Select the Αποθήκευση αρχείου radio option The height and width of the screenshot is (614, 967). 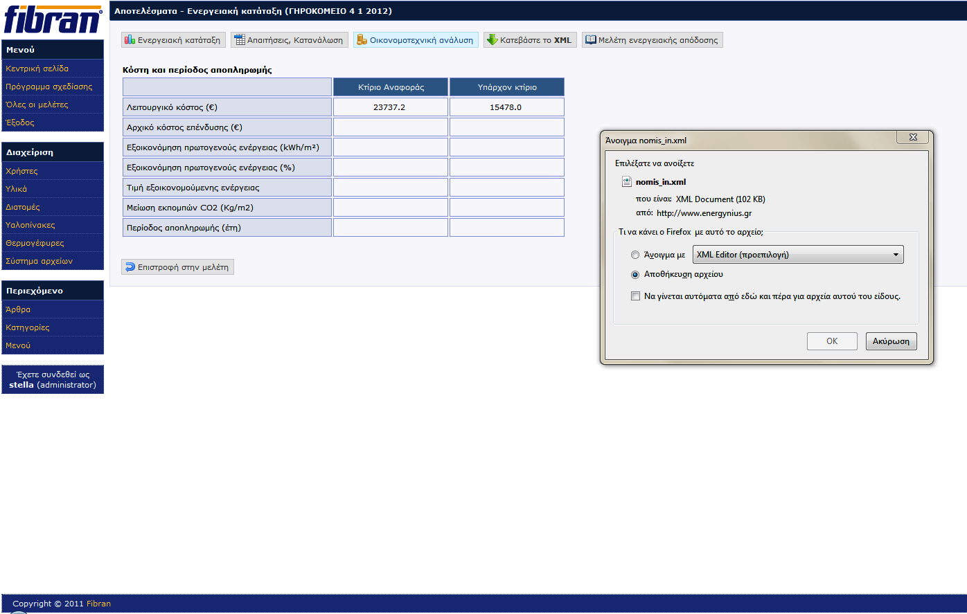click(635, 275)
